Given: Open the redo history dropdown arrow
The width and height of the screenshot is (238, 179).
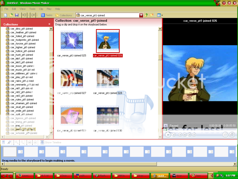Looking at the screenshot, I should (37, 15).
